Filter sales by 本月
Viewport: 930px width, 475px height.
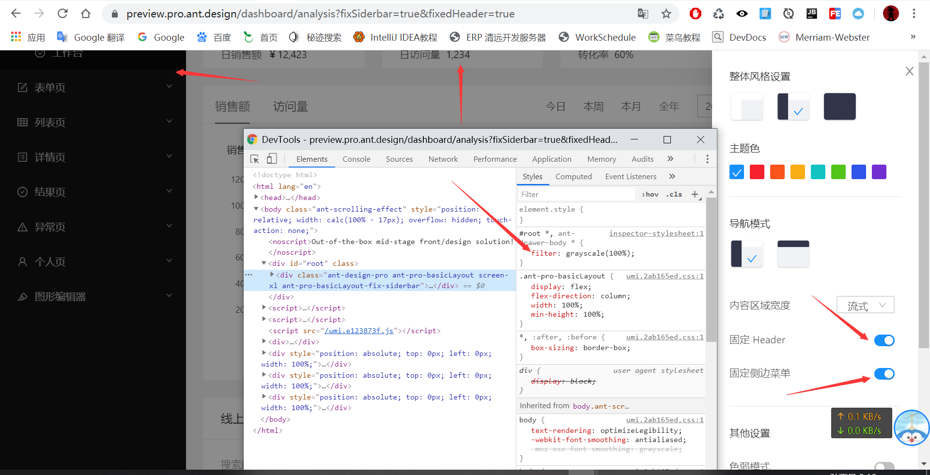pos(631,106)
